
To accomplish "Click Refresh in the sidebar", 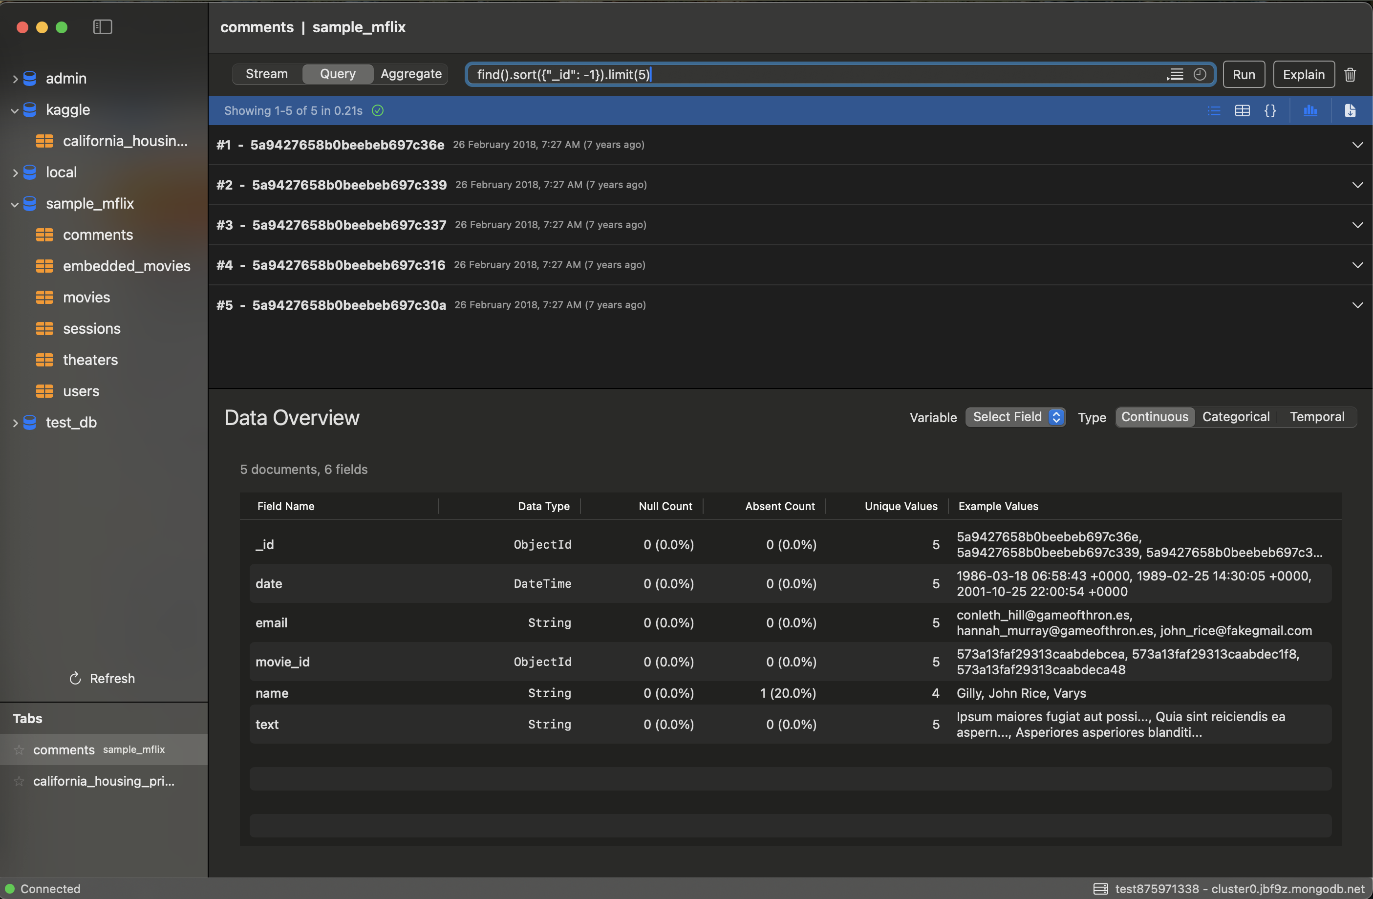I will click(102, 679).
